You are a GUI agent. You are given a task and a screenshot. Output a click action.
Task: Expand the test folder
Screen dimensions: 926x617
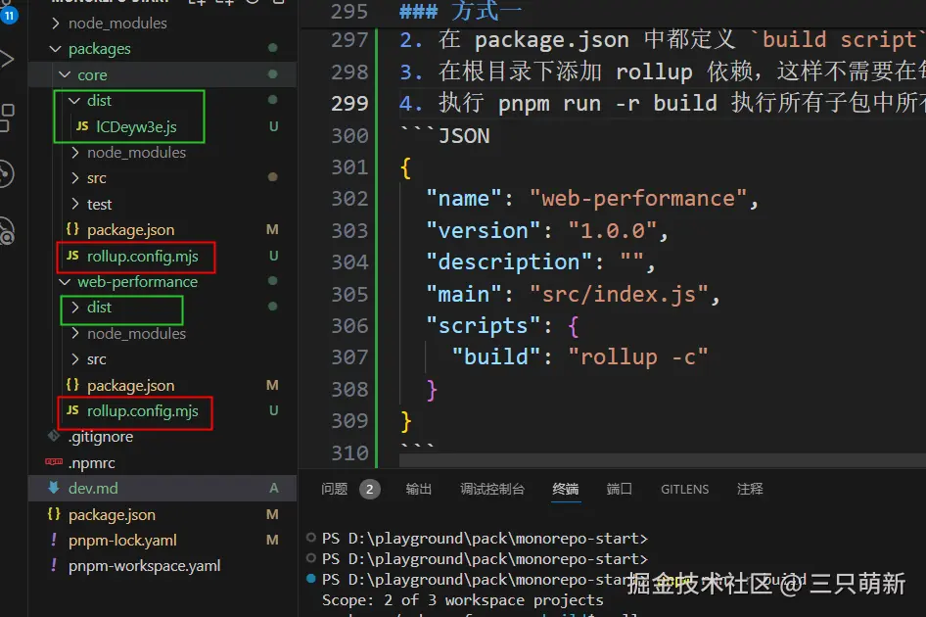click(x=74, y=204)
